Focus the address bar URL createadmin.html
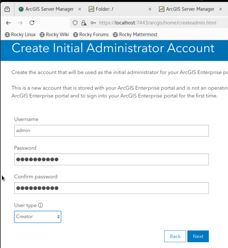This screenshot has width=228, height=248. click(158, 23)
